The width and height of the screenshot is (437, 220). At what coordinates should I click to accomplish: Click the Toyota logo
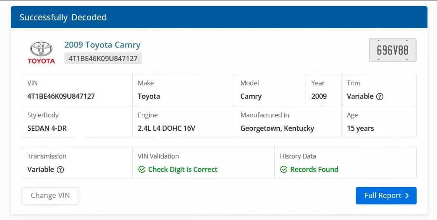(x=41, y=52)
